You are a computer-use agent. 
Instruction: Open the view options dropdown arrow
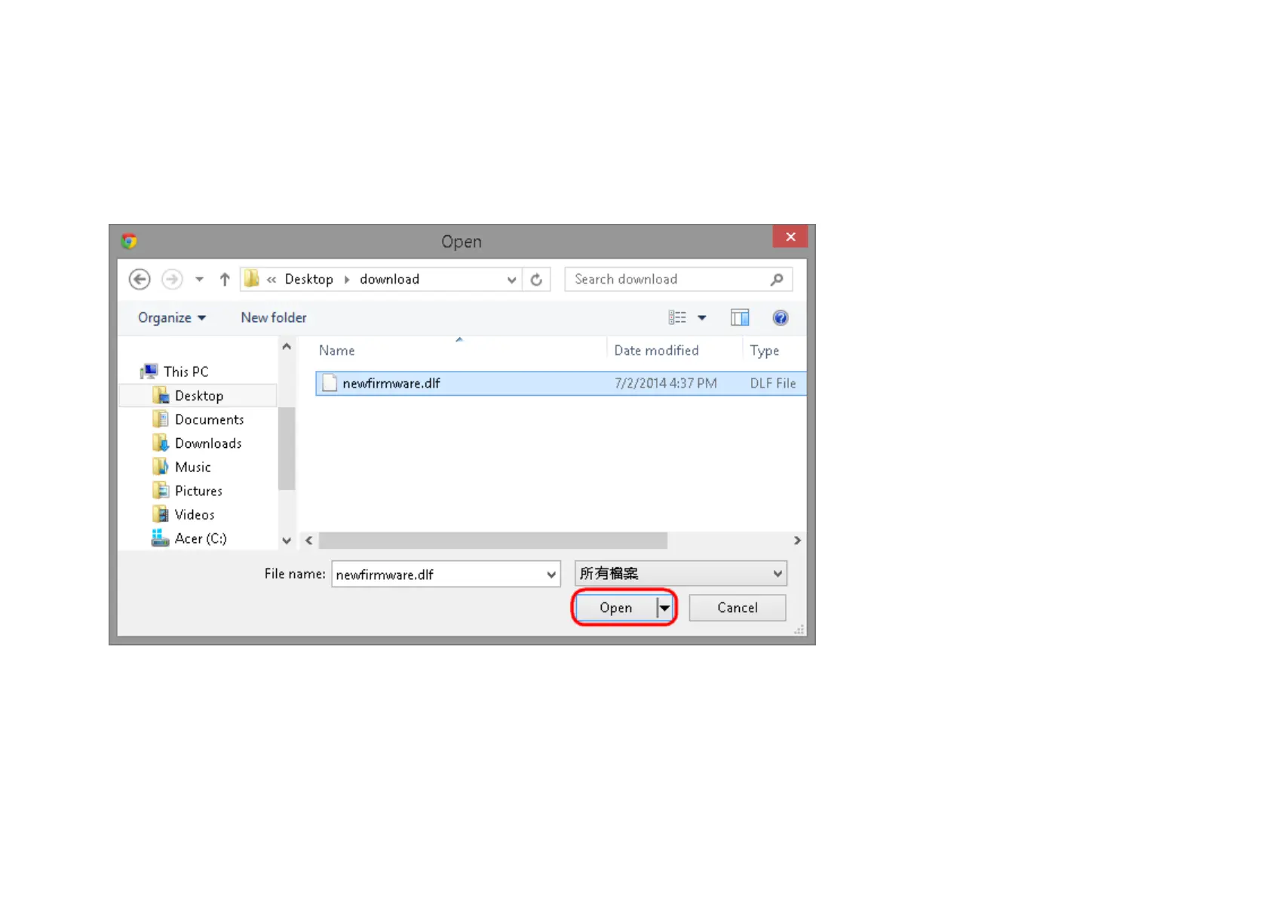point(702,318)
